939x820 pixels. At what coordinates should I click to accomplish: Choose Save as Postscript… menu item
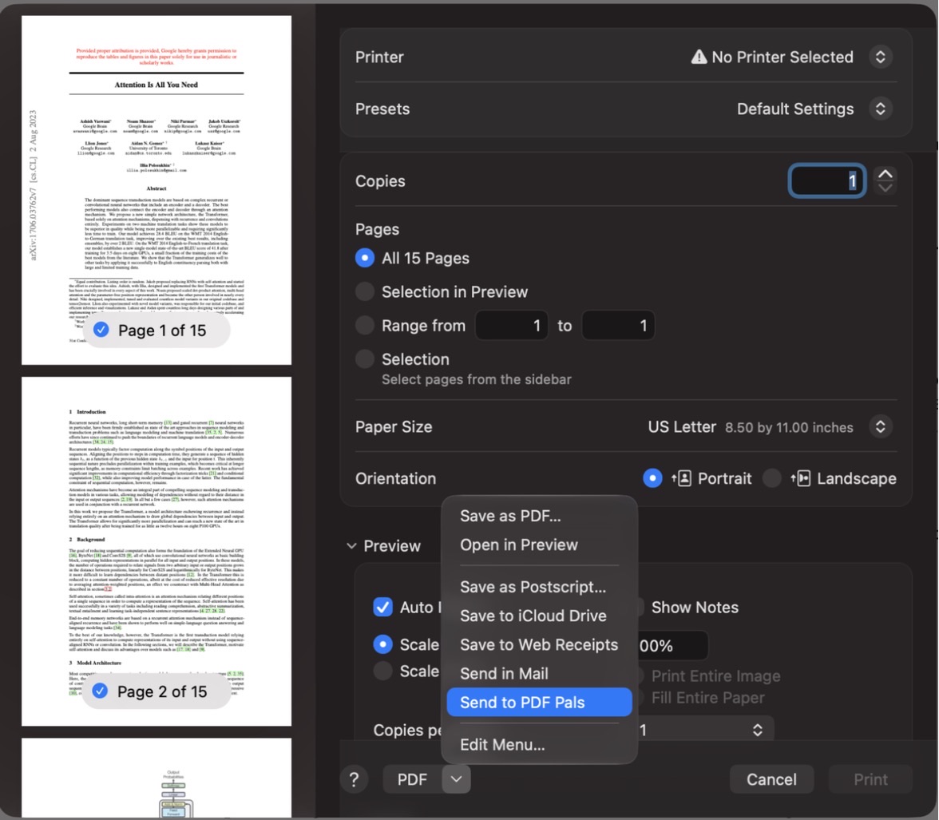539,587
